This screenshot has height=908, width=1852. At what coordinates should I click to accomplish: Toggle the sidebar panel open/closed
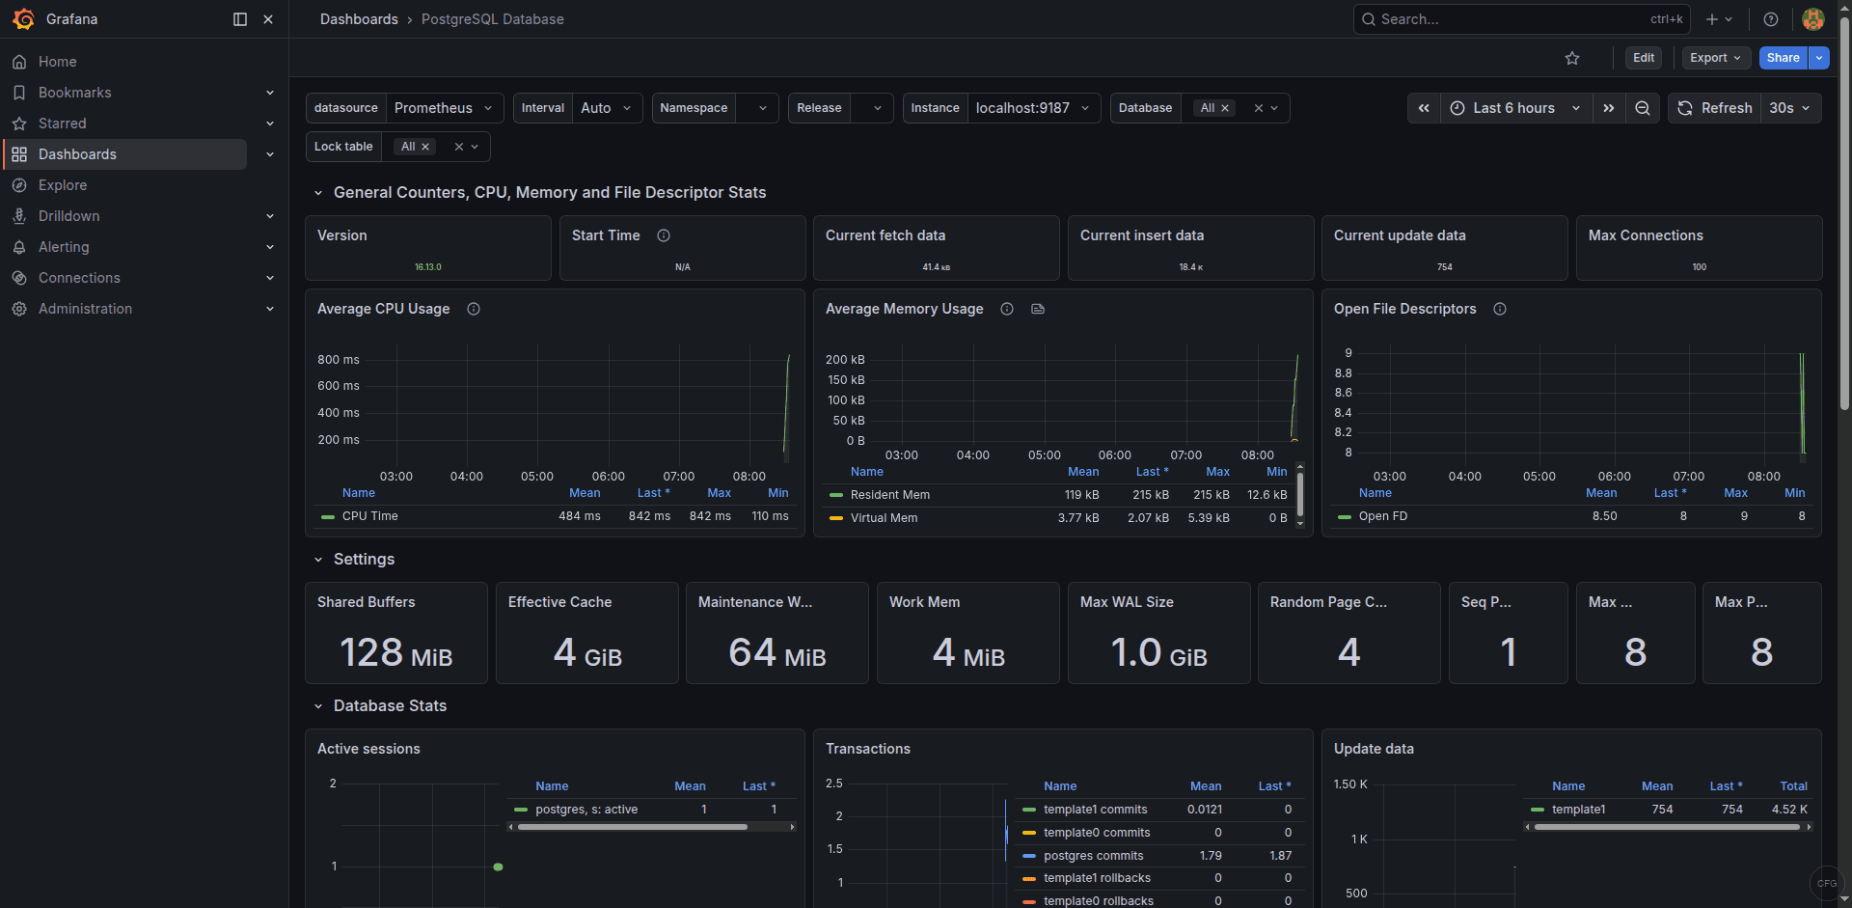[238, 18]
